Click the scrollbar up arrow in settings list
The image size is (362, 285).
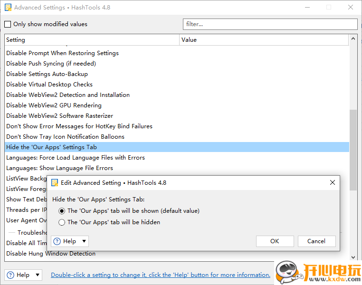click(x=353, y=39)
